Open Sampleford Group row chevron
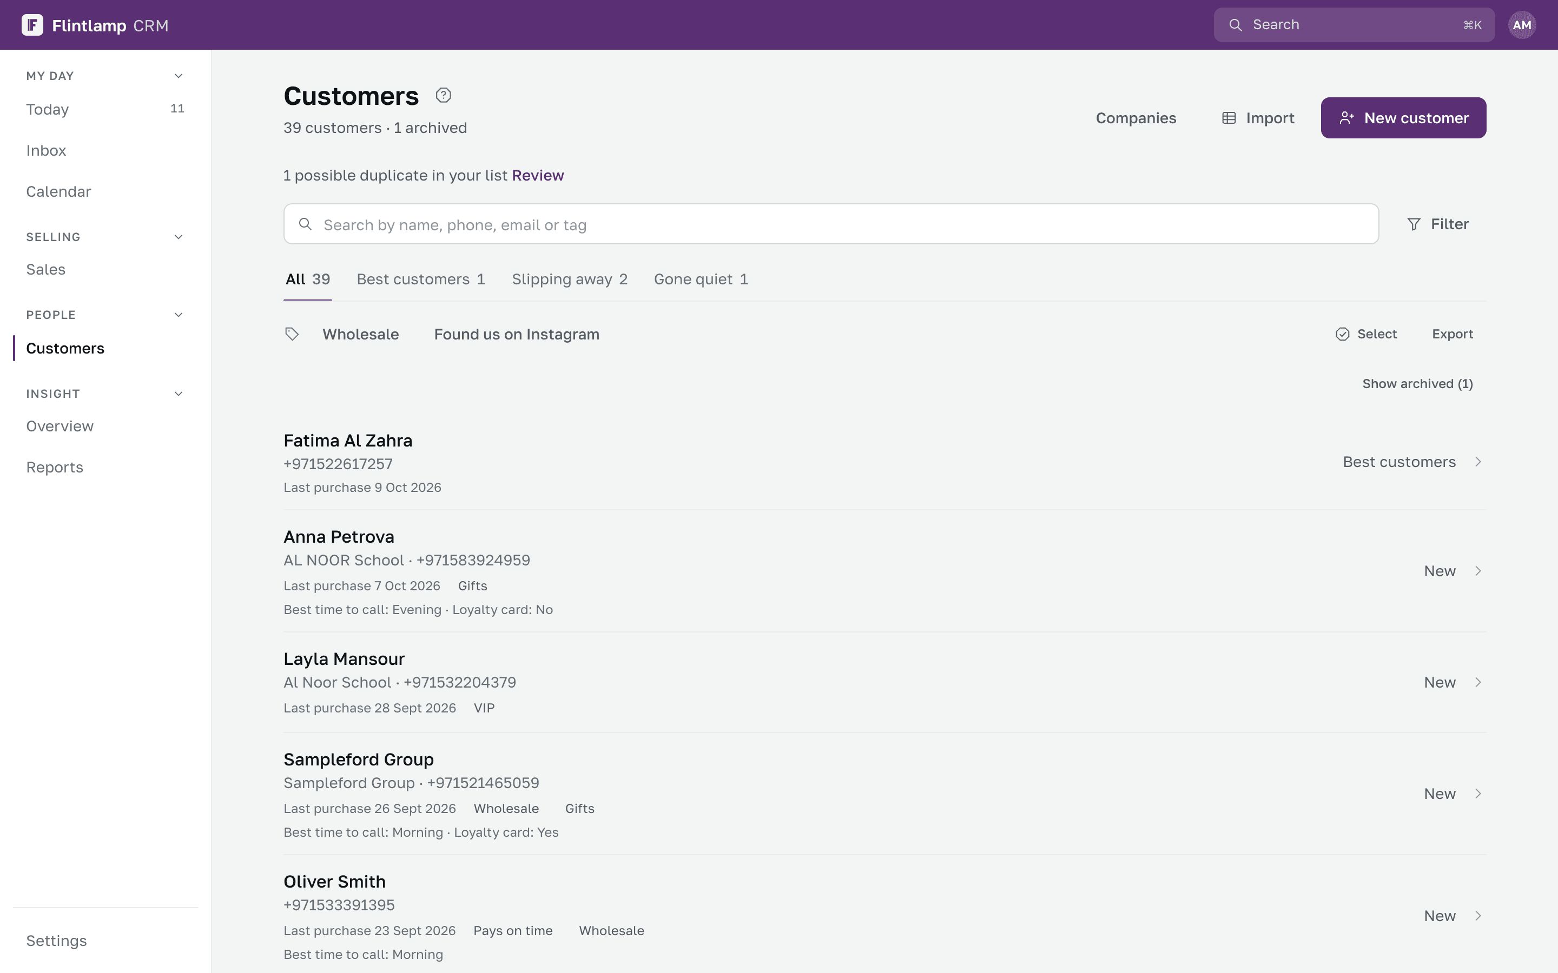Viewport: 1558px width, 973px height. click(x=1478, y=794)
